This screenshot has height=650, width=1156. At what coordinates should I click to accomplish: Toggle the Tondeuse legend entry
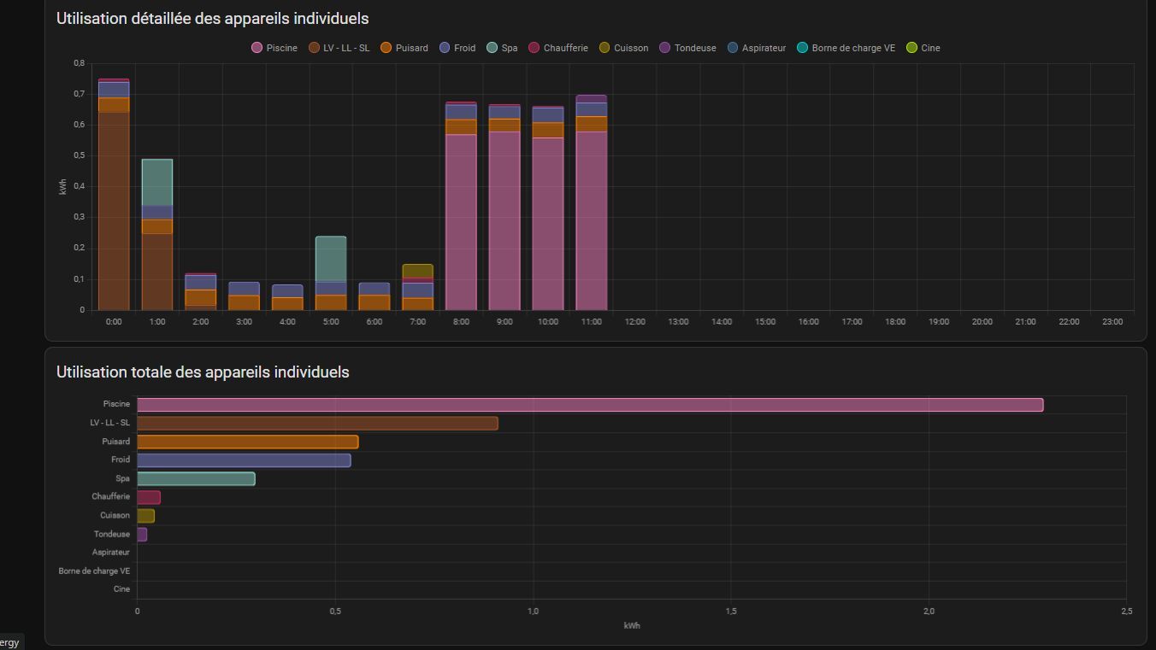point(687,48)
